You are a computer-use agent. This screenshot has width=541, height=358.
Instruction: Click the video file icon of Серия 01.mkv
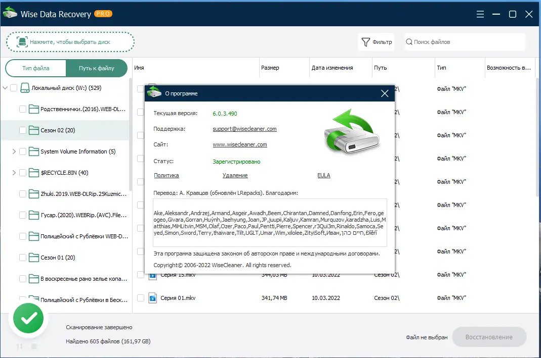tap(152, 298)
